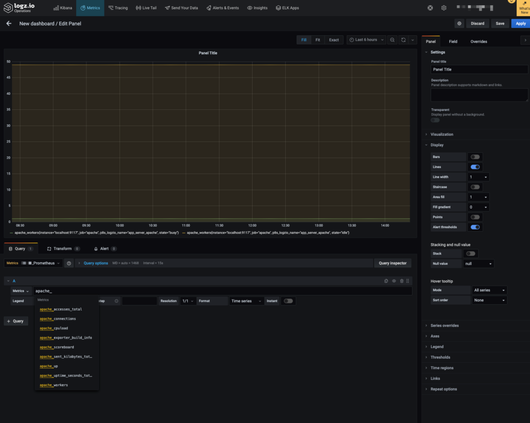Duplicate query A with the copy icon
This screenshot has height=423, width=530.
pos(386,281)
